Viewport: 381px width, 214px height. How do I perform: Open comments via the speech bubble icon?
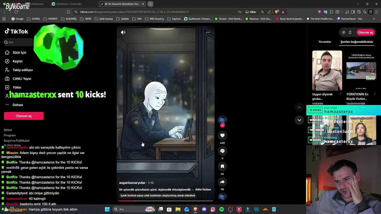click(222, 151)
